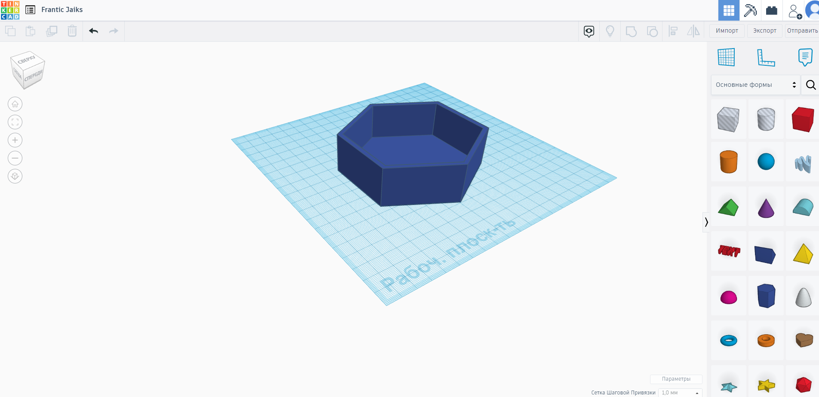Pick the red Box shape
The height and width of the screenshot is (397, 819).
803,119
